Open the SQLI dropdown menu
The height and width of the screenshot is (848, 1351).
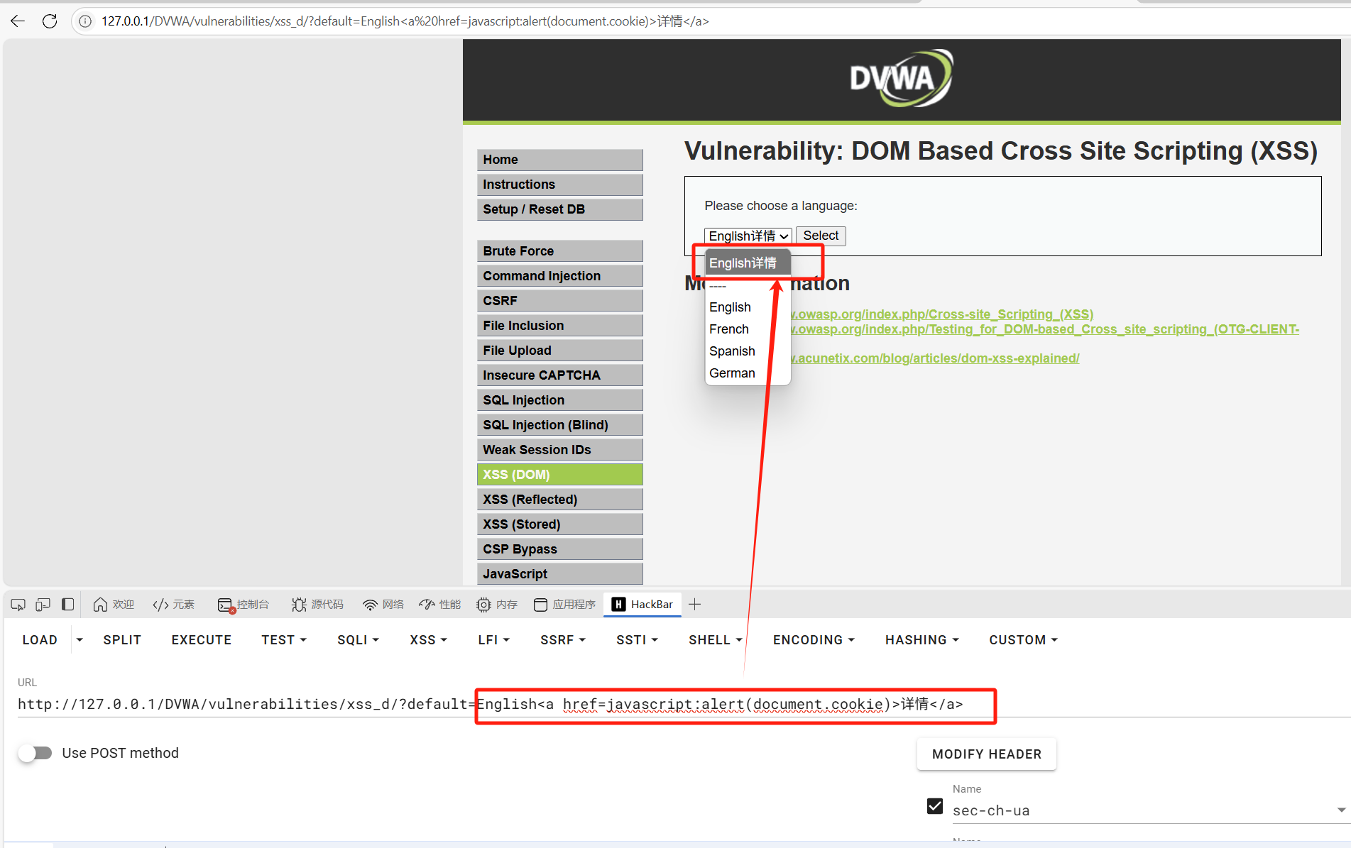tap(359, 640)
